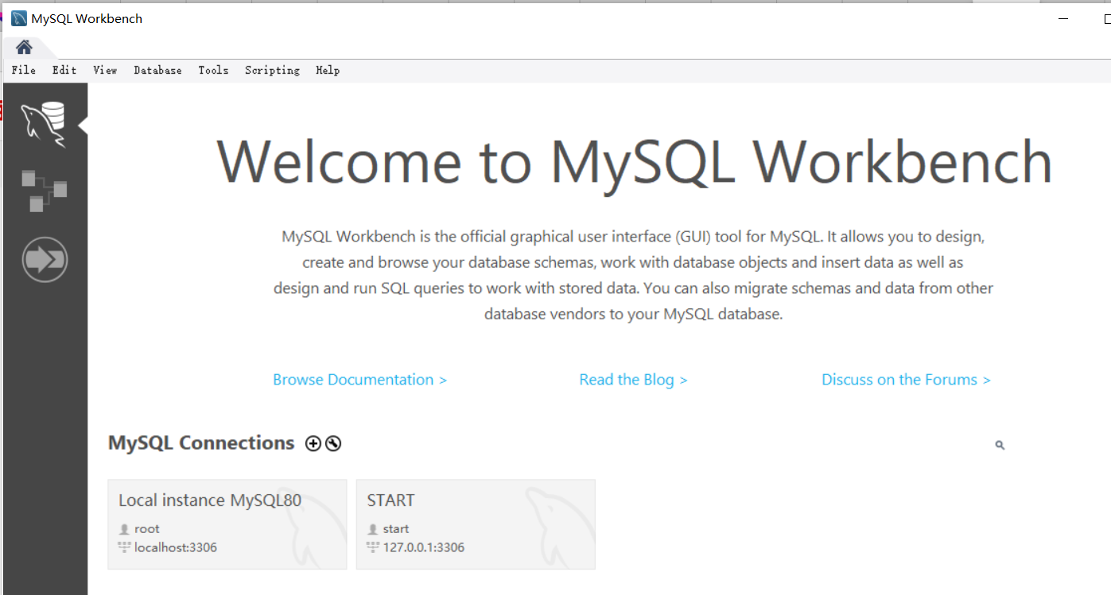The height and width of the screenshot is (595, 1111).
Task: Open the Database menu
Action: coord(157,70)
